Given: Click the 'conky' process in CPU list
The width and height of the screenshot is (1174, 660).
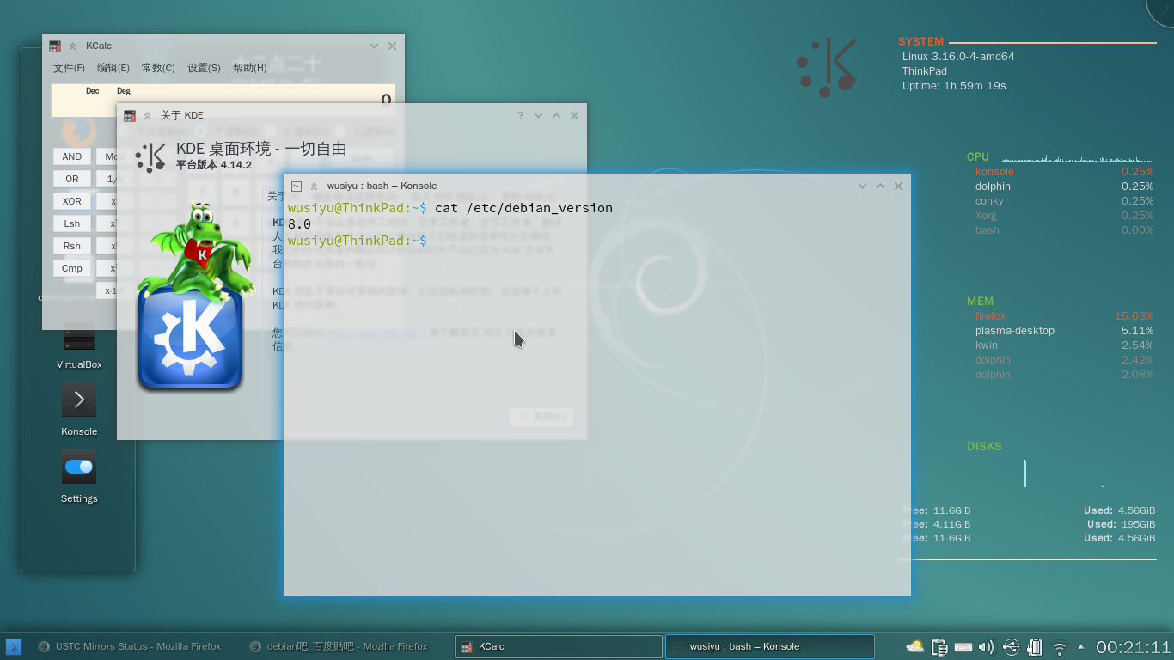Looking at the screenshot, I should pos(989,201).
